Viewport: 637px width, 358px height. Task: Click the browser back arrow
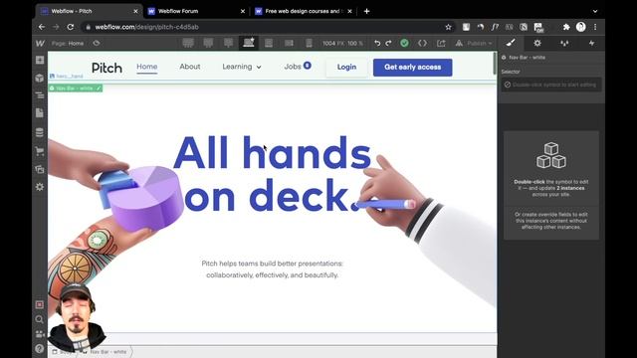click(42, 27)
